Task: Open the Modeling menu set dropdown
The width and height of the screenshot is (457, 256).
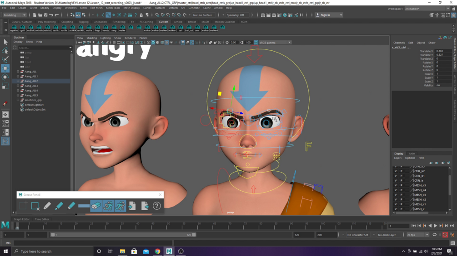Action: coord(14,15)
